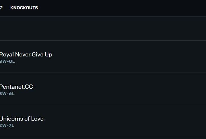Click the word Royal in the first team name
206x139 pixels.
pyautogui.click(x=6, y=55)
